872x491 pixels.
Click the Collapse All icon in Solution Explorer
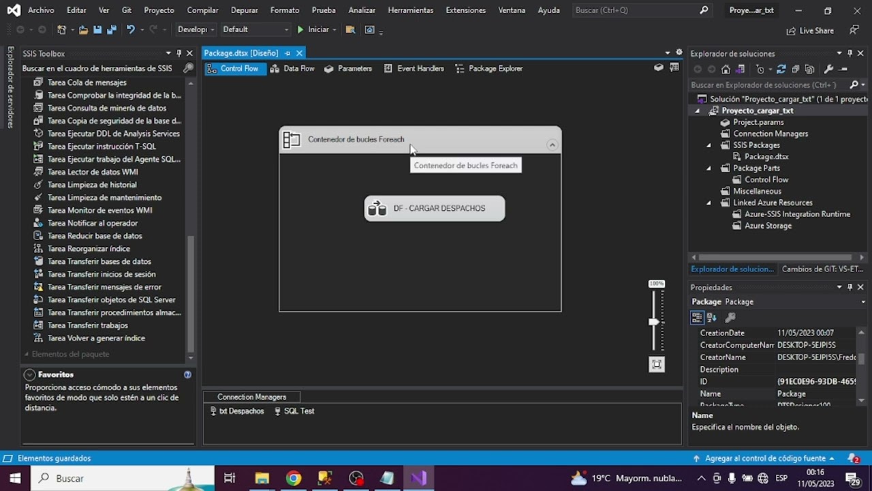point(795,69)
